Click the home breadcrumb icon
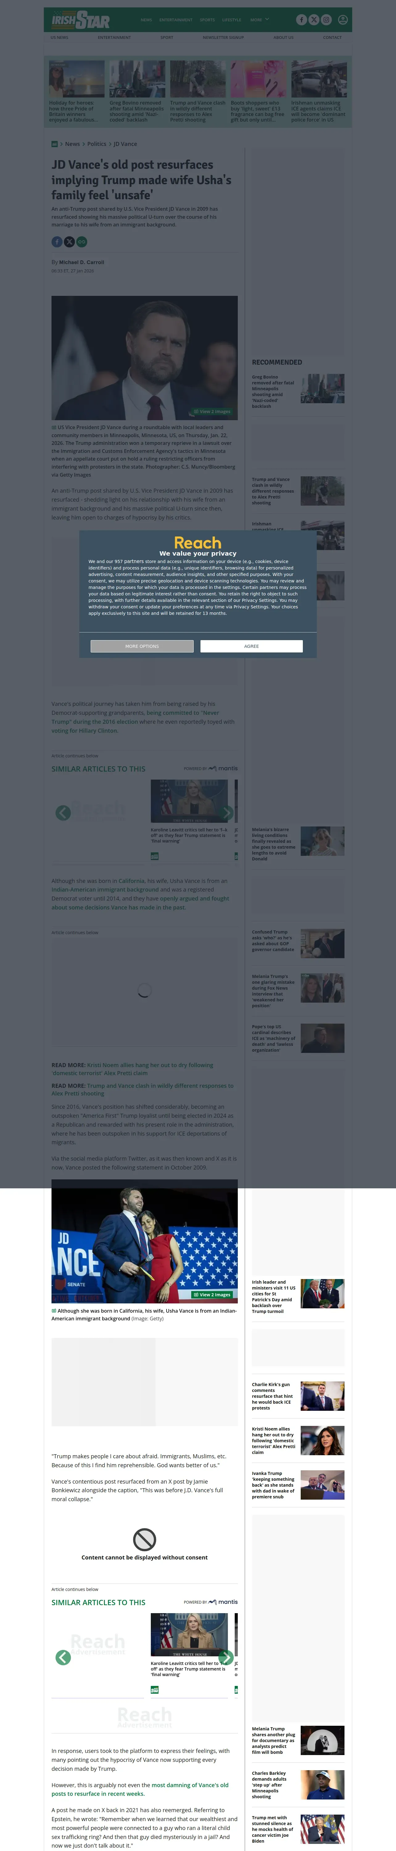Viewport: 396px width, 1851px height. [x=55, y=144]
